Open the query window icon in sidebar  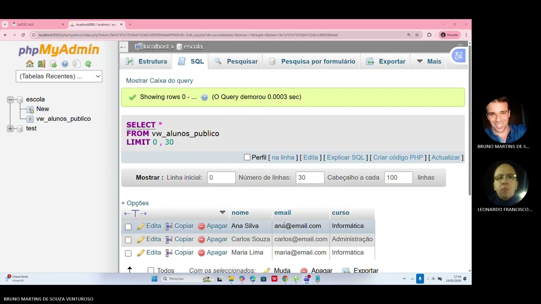[x=53, y=64]
